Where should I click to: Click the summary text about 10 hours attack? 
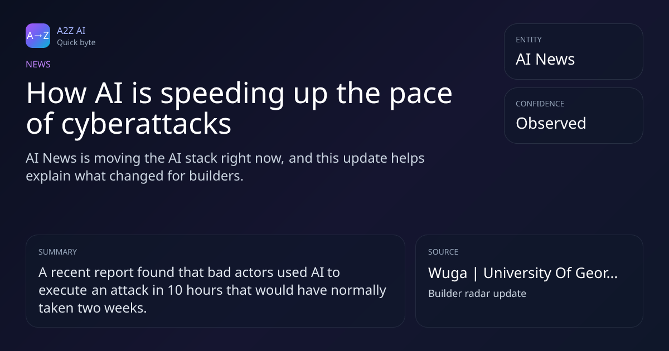pos(212,290)
